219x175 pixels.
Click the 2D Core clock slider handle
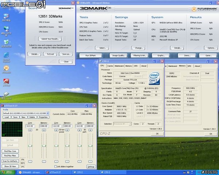30,146
